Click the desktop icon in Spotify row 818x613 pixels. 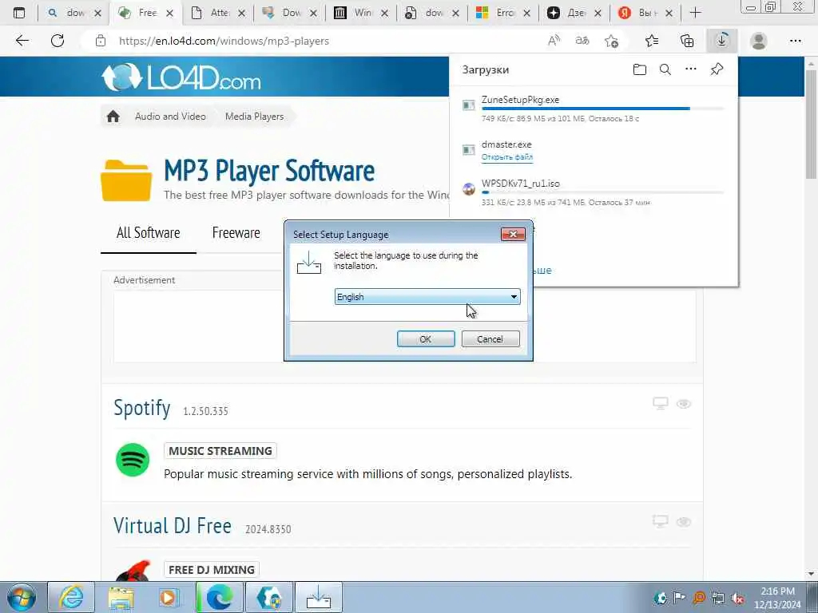[x=661, y=403]
